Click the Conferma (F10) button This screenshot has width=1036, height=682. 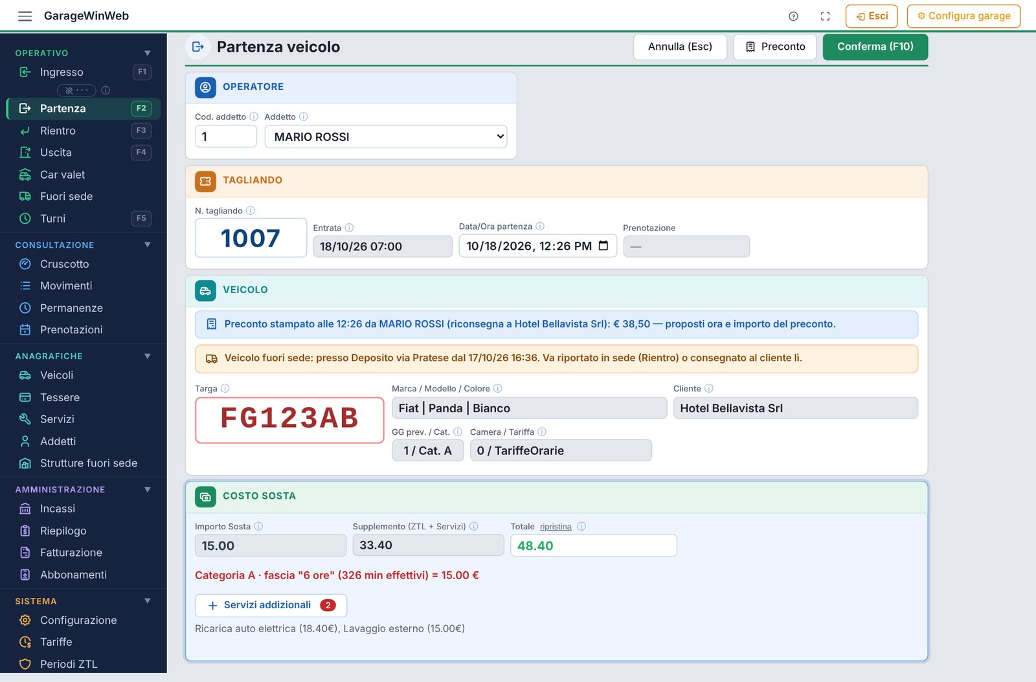click(875, 47)
